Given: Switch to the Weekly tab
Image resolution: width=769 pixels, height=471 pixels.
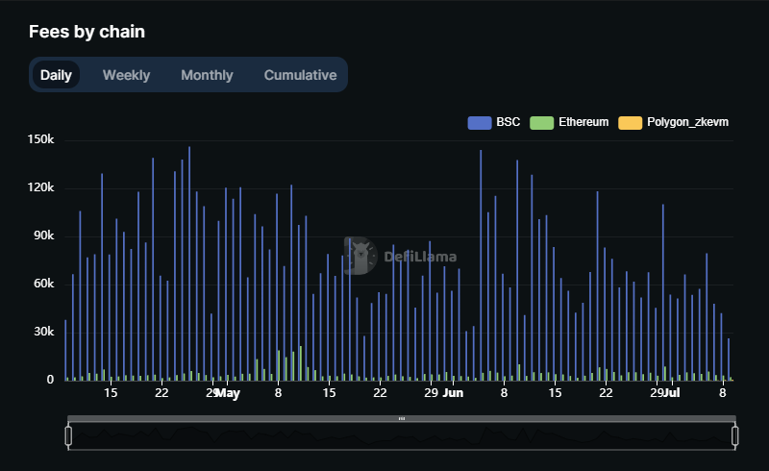Looking at the screenshot, I should click(x=126, y=75).
